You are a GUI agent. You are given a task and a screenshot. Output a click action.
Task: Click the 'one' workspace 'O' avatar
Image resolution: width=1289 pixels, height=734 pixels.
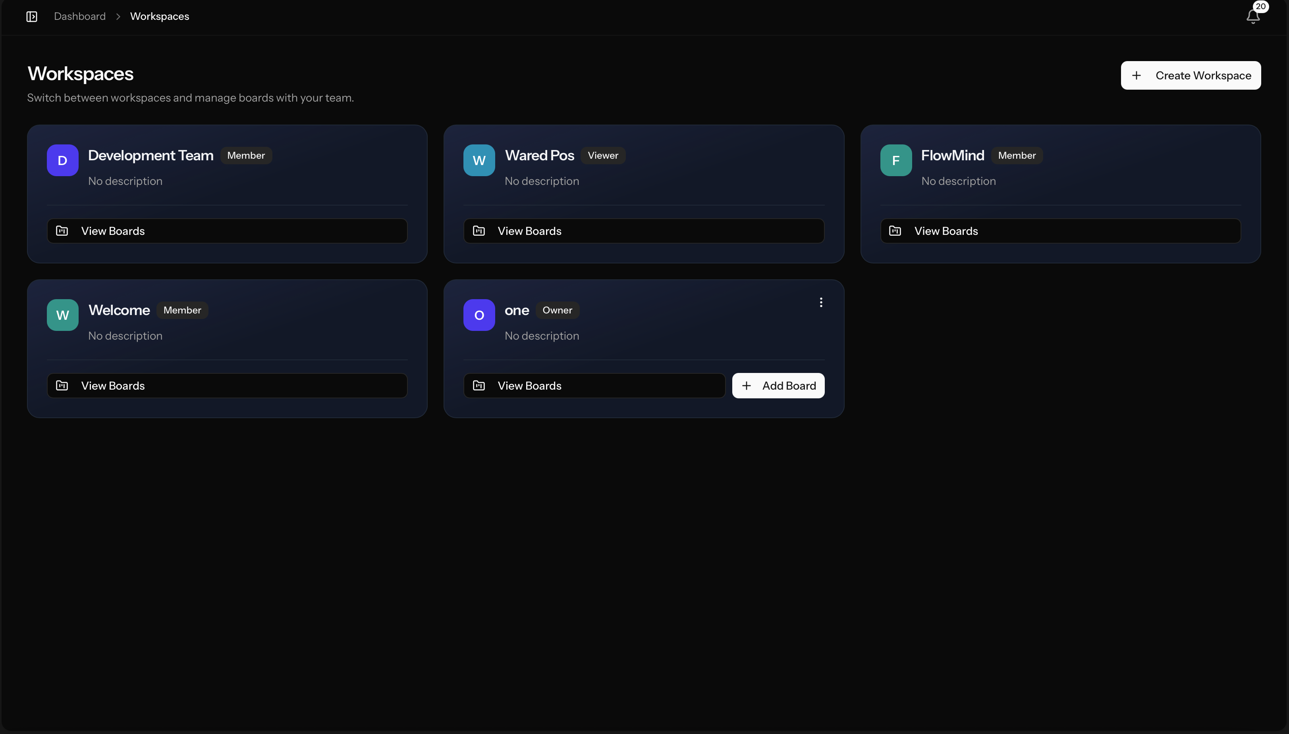[479, 315]
